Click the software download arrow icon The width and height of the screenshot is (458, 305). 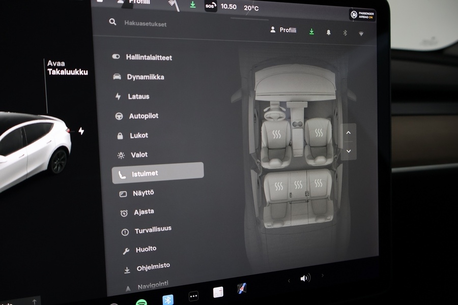[x=311, y=30]
